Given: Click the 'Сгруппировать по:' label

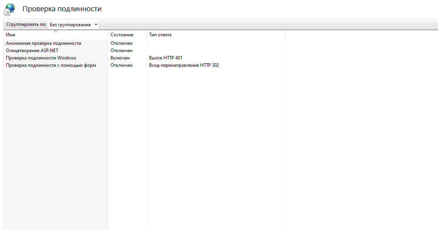Looking at the screenshot, I should (26, 25).
